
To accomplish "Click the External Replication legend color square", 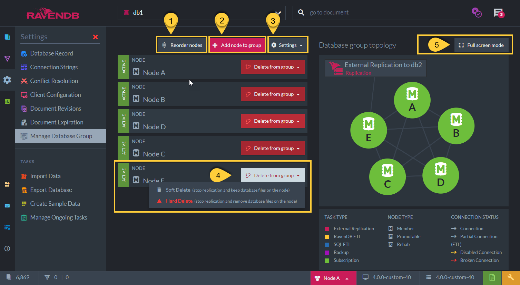I will (327, 229).
